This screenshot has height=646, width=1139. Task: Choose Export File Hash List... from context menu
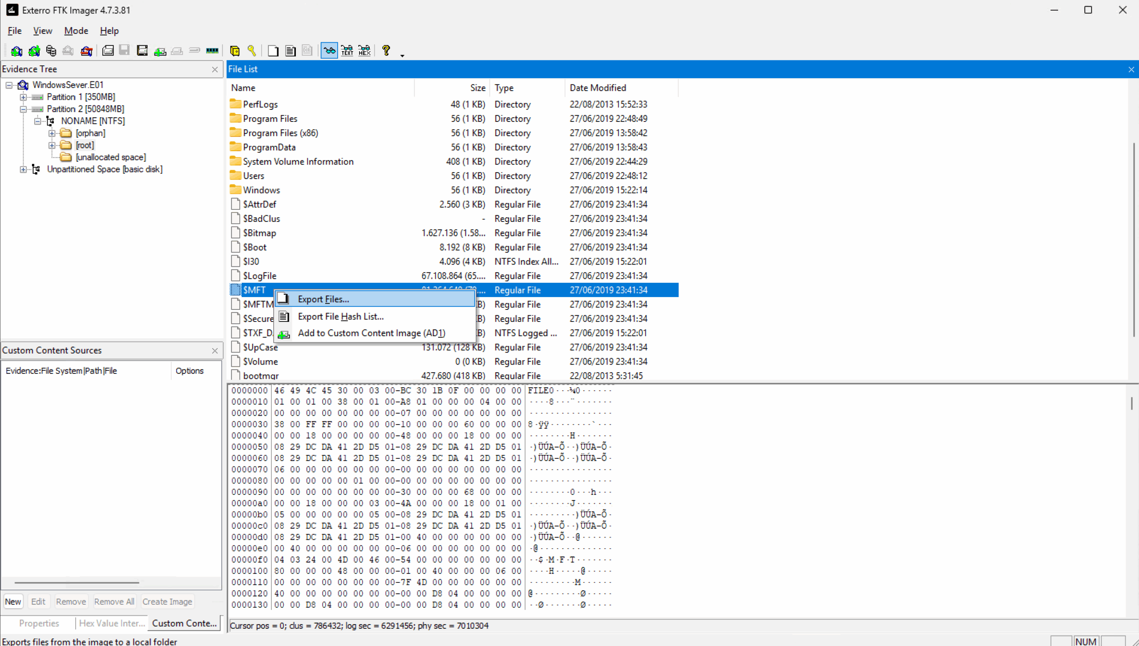[375, 317]
